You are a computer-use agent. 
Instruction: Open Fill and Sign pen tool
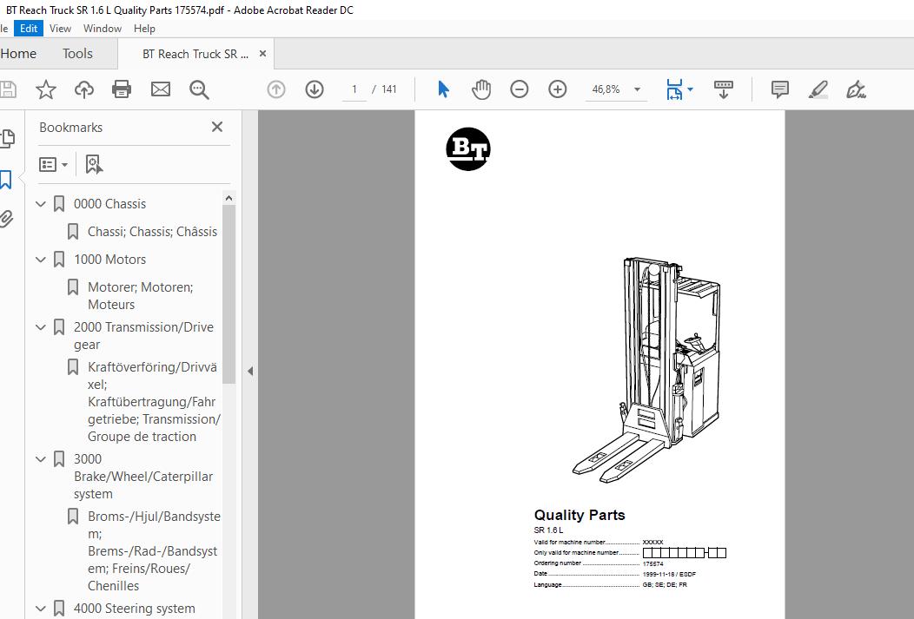(856, 89)
